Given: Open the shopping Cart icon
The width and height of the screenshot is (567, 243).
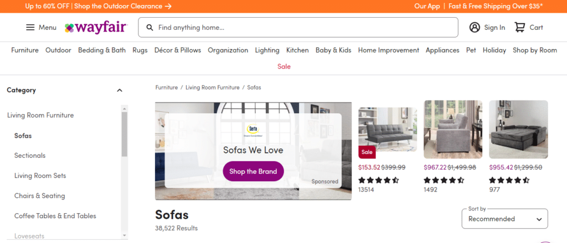Looking at the screenshot, I should (519, 28).
